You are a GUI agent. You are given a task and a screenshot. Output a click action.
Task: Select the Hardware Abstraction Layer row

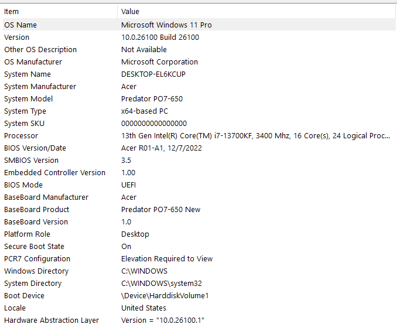[x=199, y=319]
